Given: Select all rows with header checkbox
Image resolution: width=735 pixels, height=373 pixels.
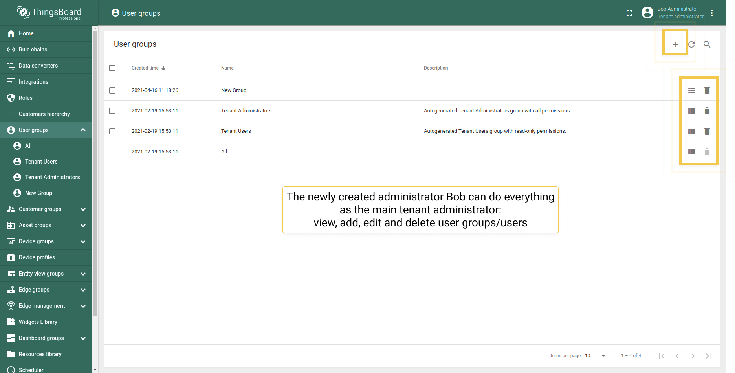Looking at the screenshot, I should (x=112, y=68).
